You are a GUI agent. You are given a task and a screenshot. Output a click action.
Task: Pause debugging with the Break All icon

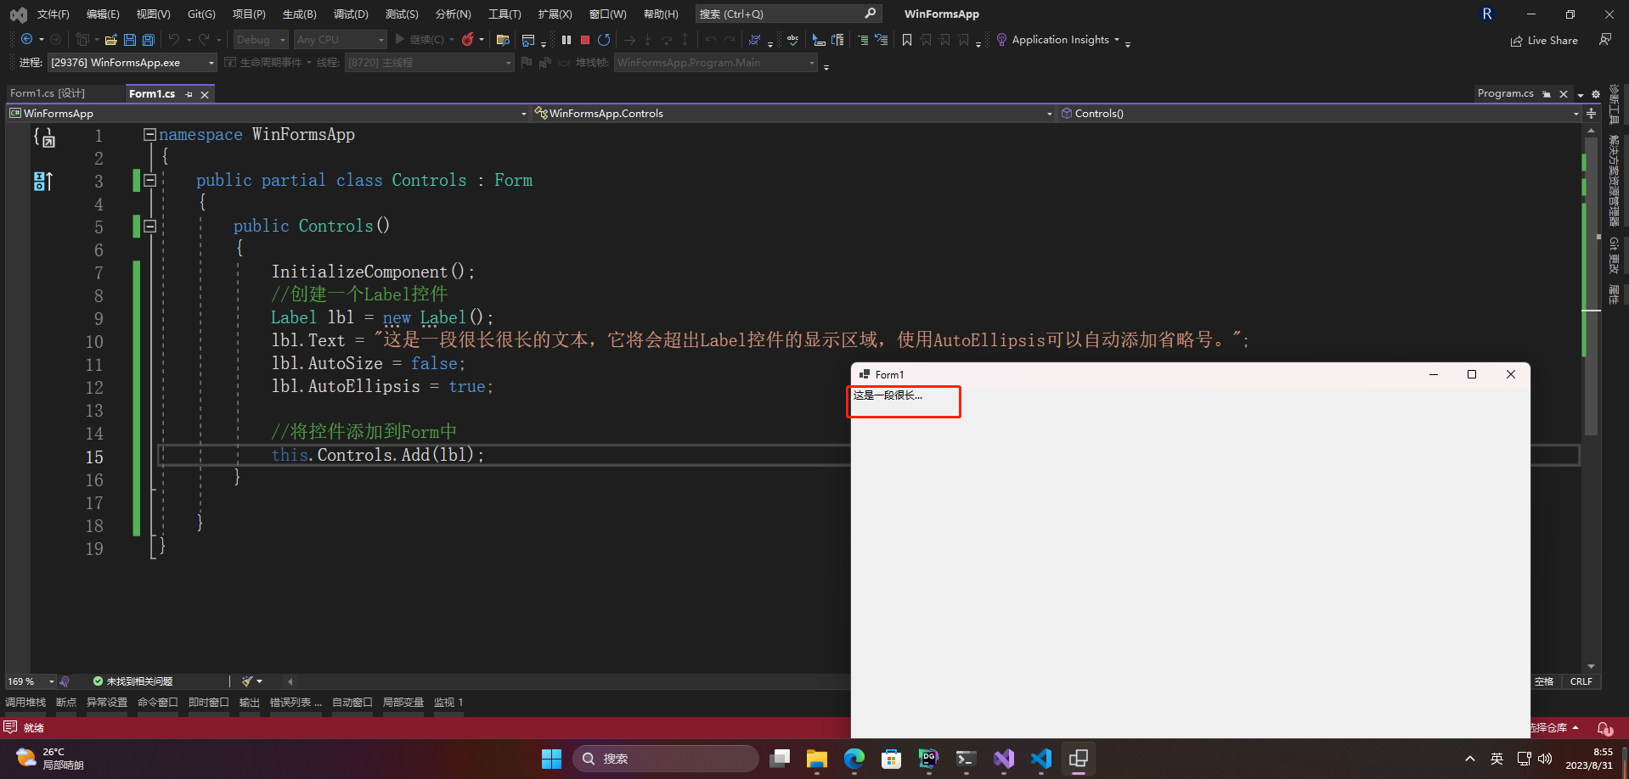coord(566,39)
